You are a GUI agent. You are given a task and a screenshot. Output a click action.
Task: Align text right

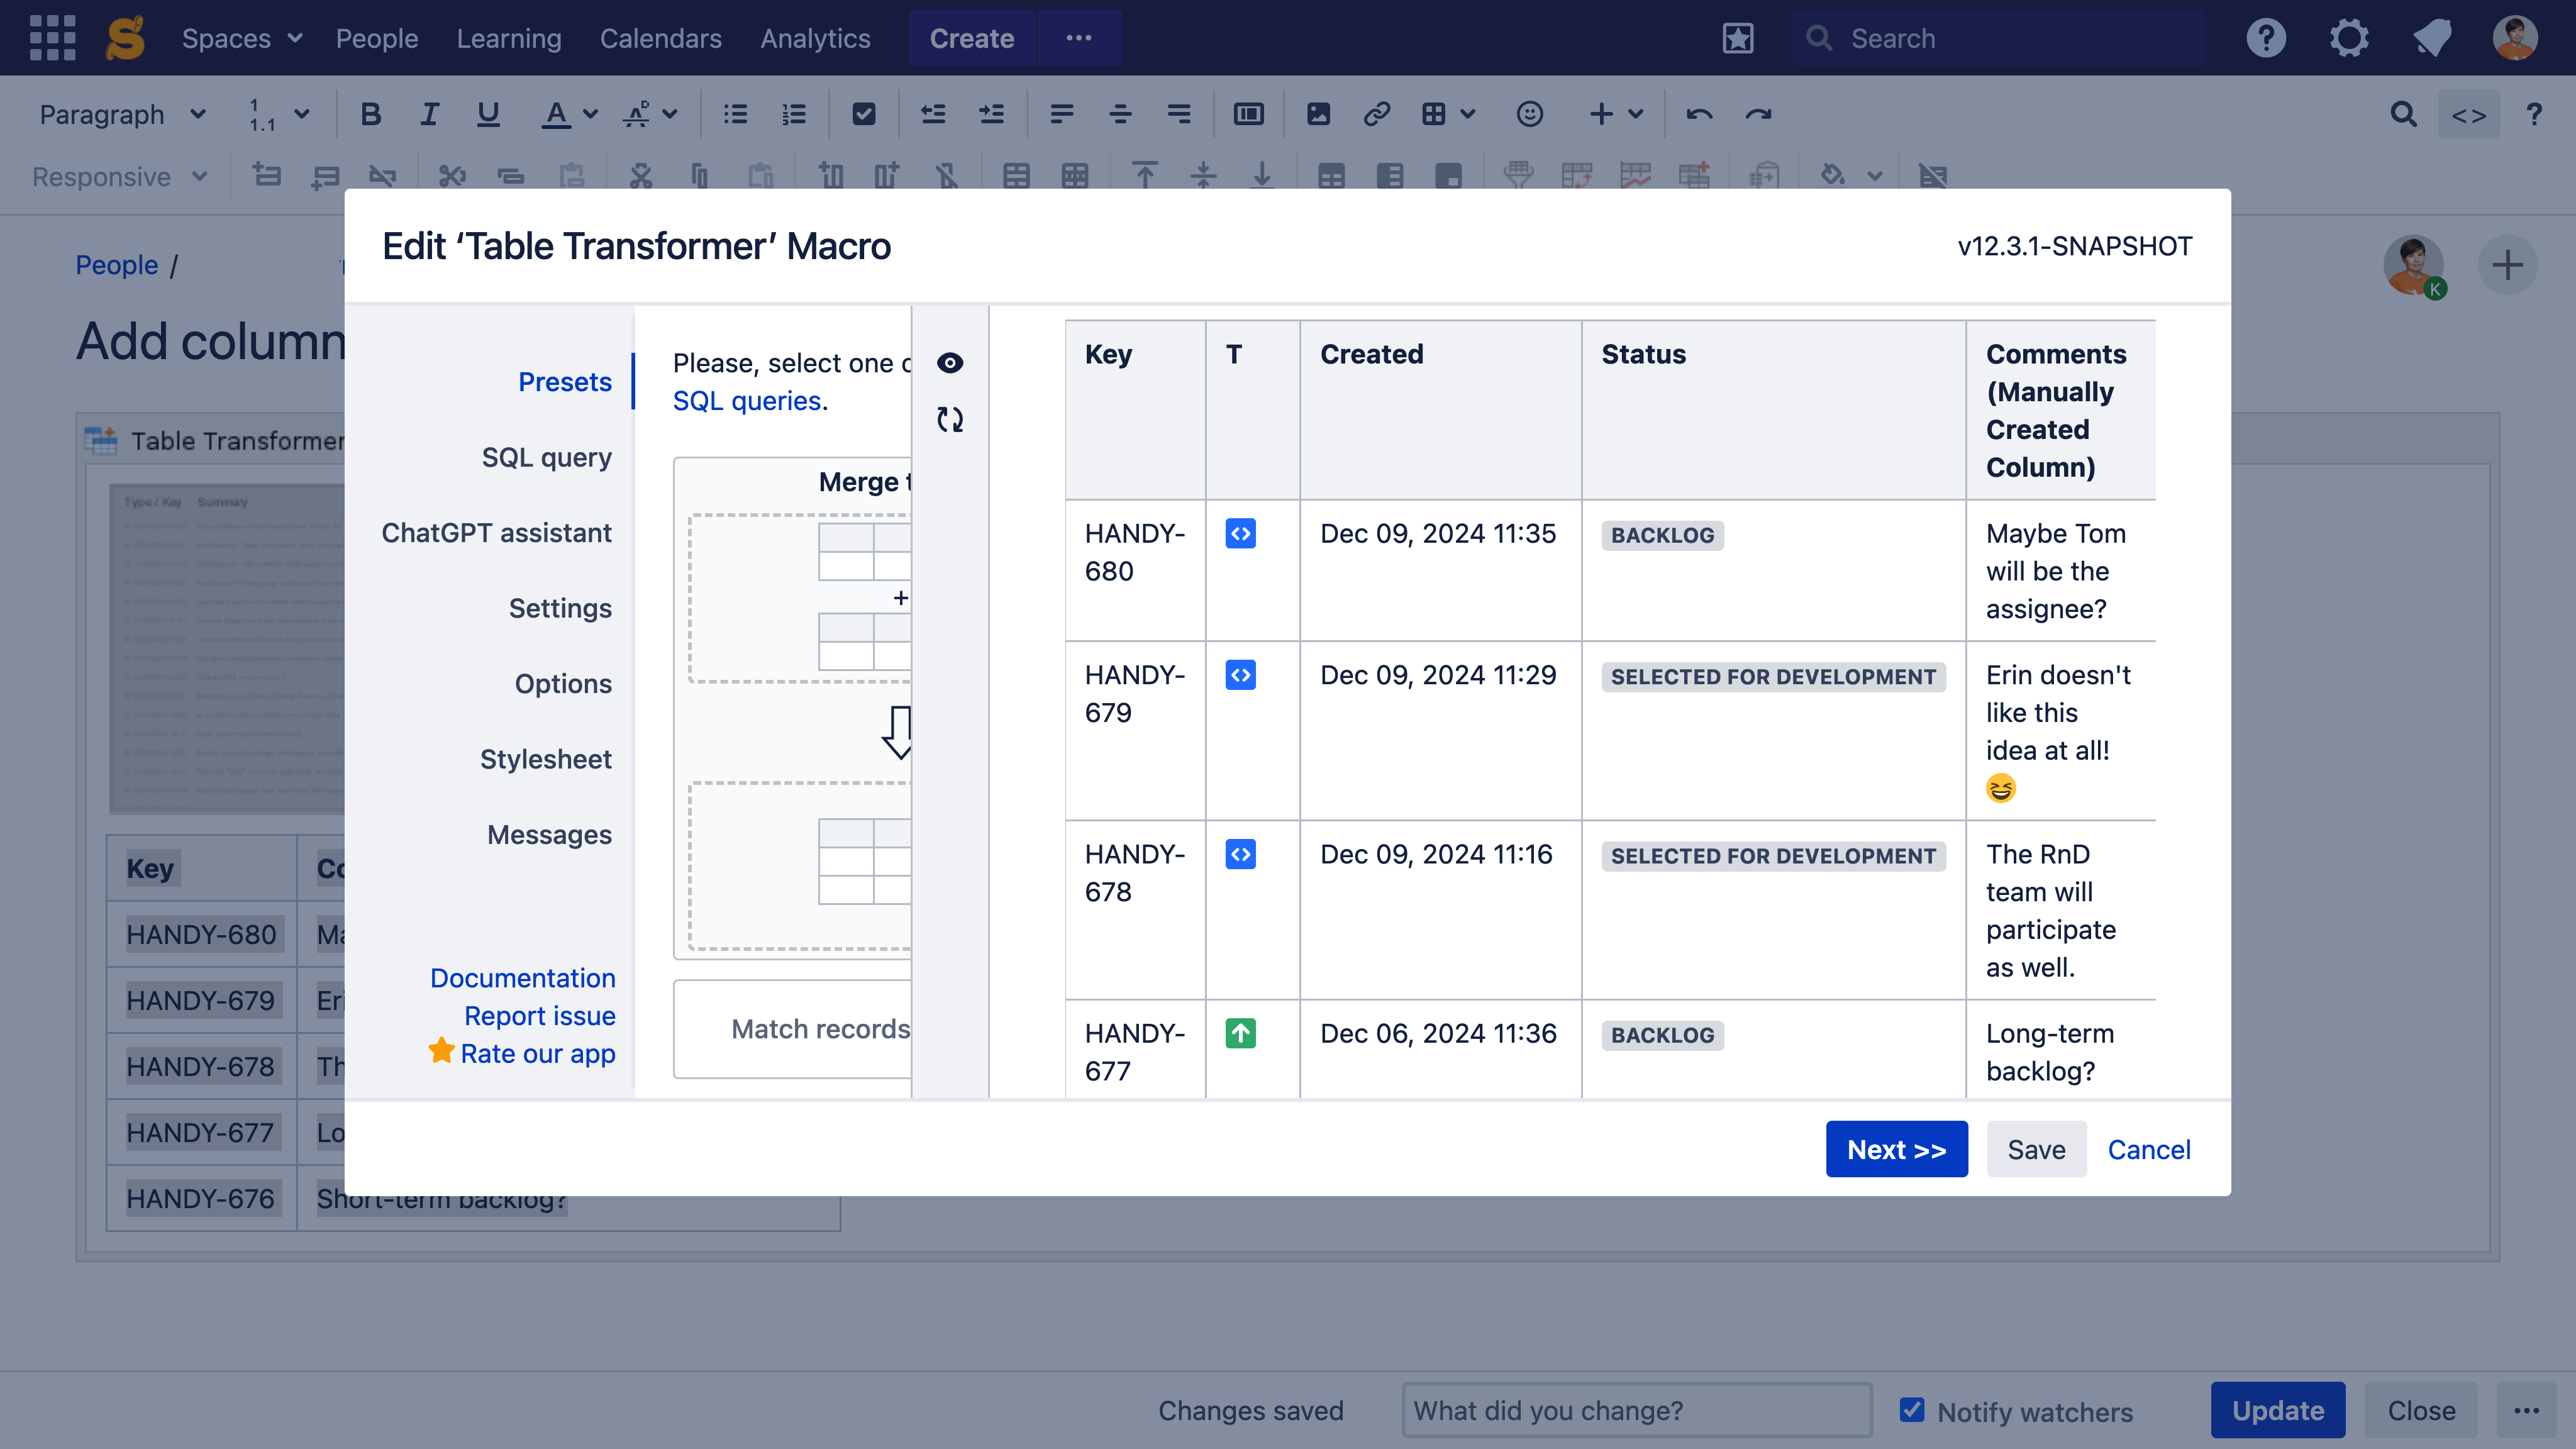point(1179,114)
